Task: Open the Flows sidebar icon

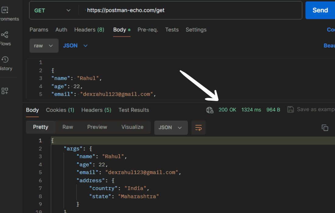Action: tap(5, 35)
